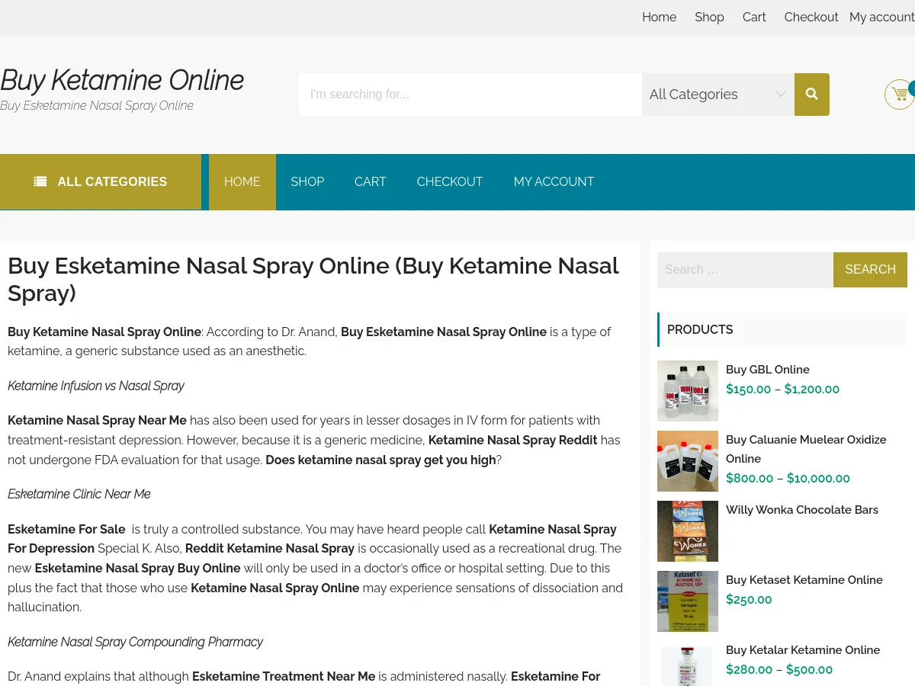Click the My account link in top header
The height and width of the screenshot is (686, 915).
click(x=881, y=17)
